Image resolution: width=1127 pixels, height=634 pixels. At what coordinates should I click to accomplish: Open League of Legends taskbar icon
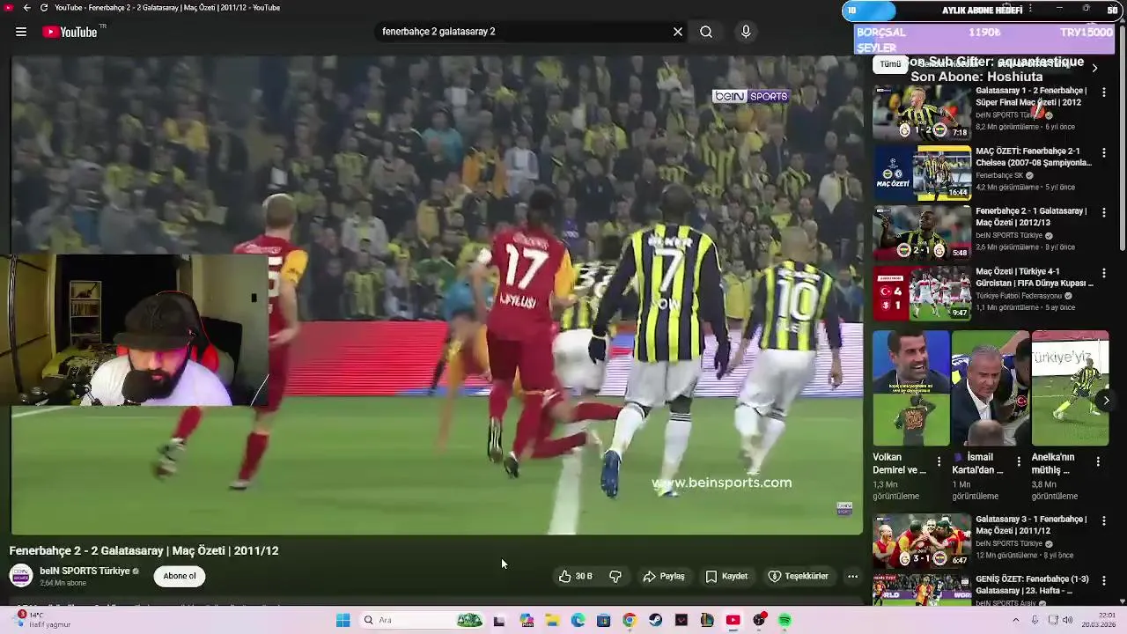[x=707, y=620]
